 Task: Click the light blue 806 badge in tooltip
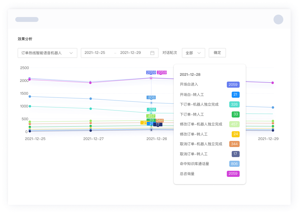[x=234, y=164]
